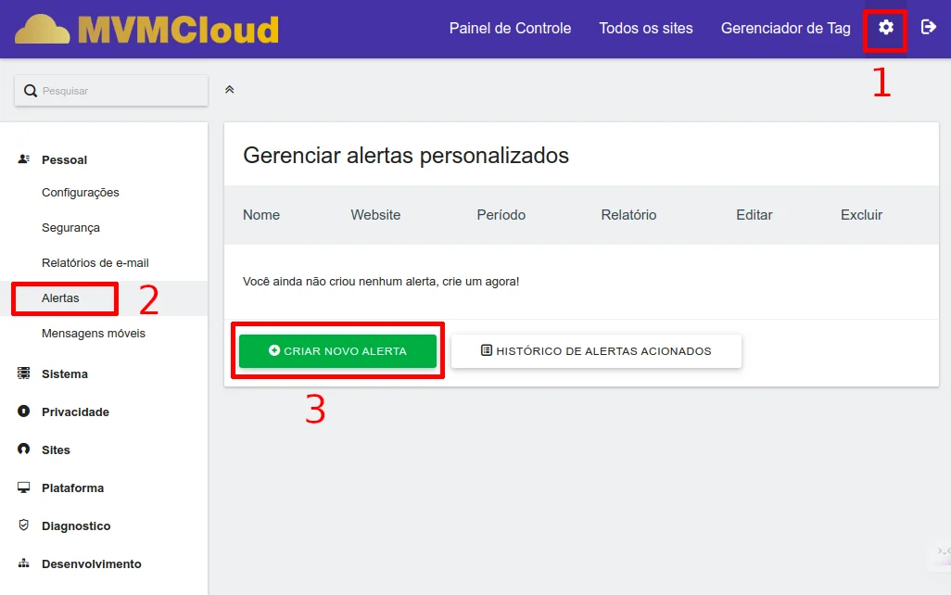
Task: Open Todos os sites menu
Action: click(645, 29)
